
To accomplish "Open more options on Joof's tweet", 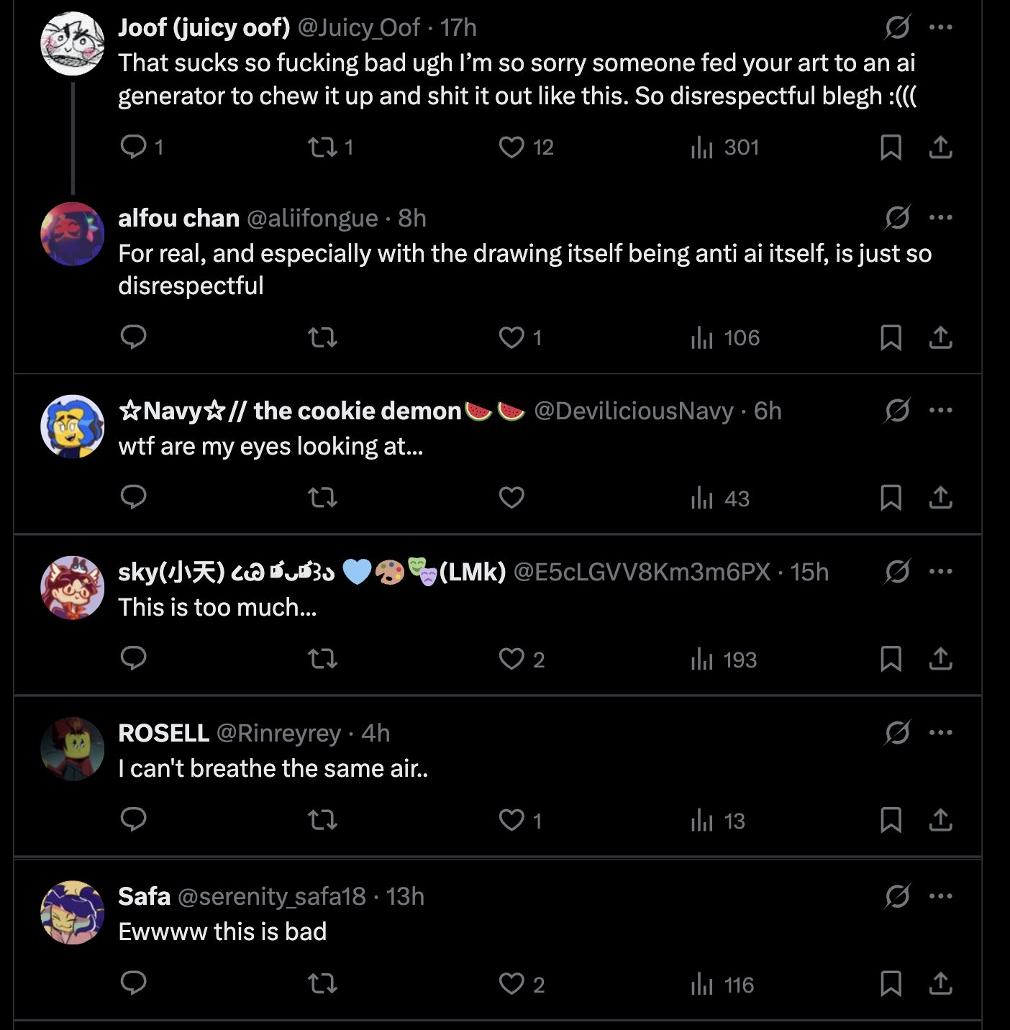I will coord(940,27).
